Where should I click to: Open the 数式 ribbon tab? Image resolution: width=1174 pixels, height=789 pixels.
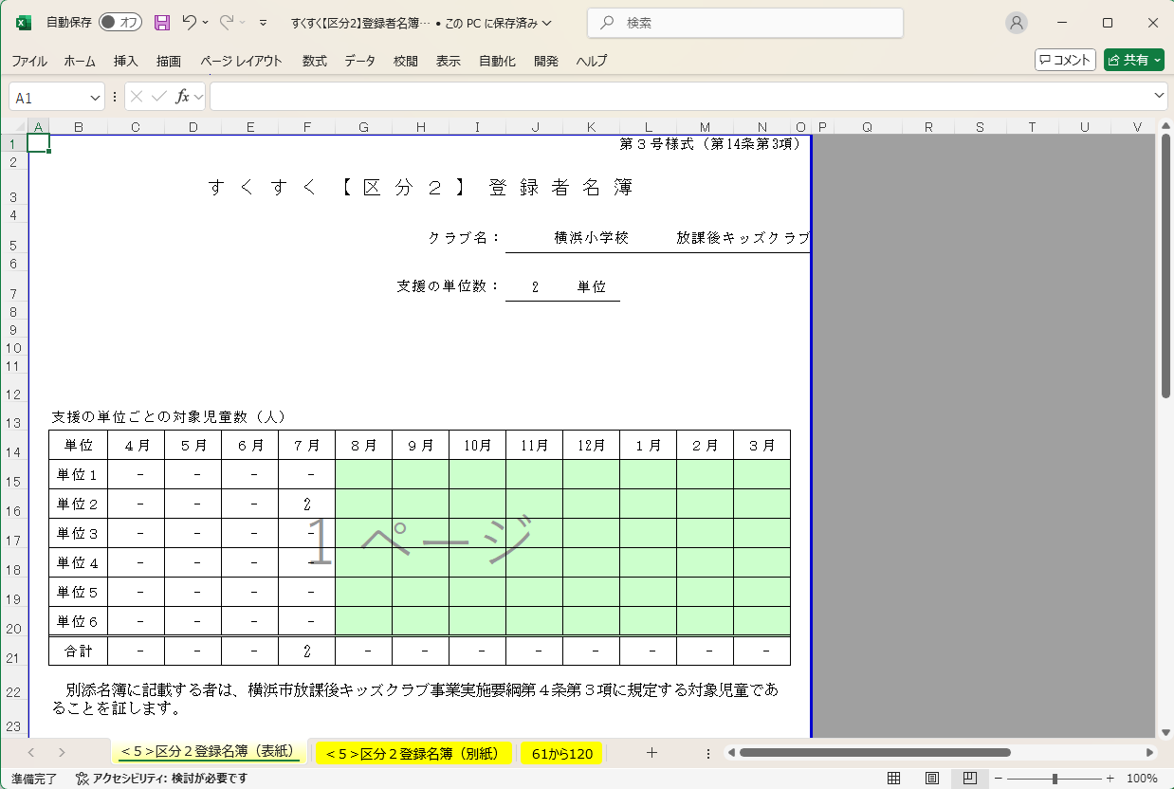click(x=315, y=61)
